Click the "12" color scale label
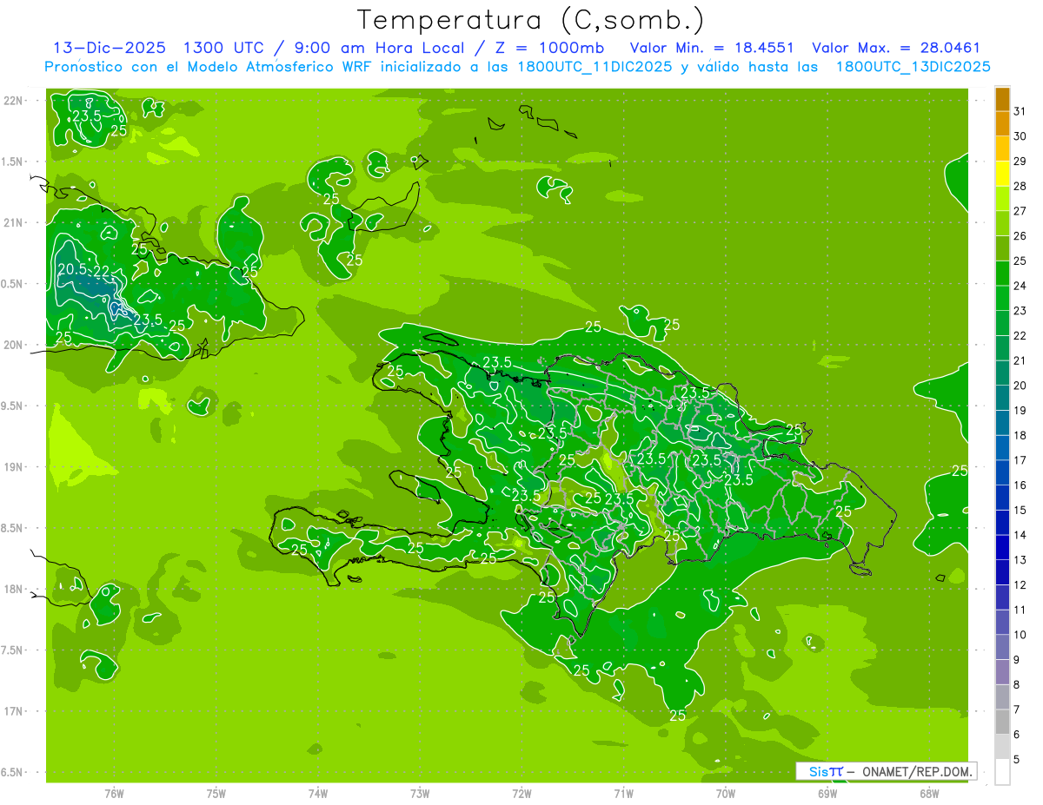Image resolution: width=1043 pixels, height=805 pixels. point(1021,585)
